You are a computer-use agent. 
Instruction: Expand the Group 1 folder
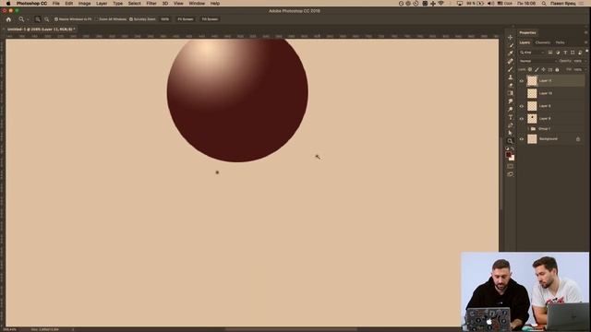[x=528, y=129]
